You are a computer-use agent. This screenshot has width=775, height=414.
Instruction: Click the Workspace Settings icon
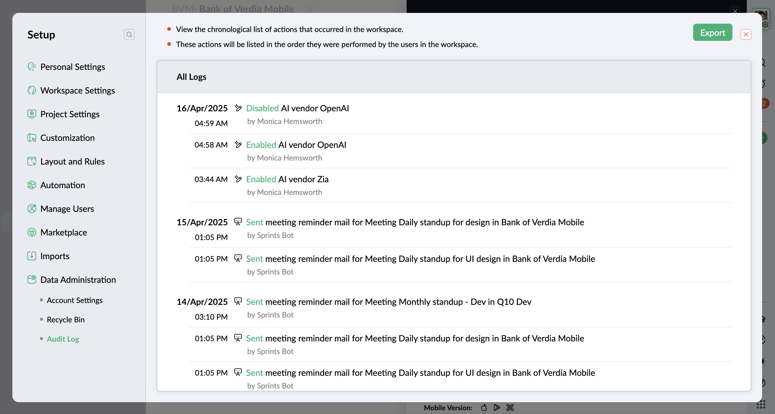(32, 90)
